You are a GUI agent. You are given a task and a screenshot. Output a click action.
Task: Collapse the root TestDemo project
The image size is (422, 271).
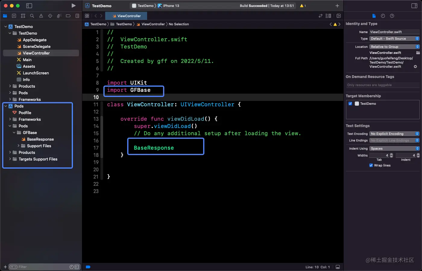(x=6, y=26)
